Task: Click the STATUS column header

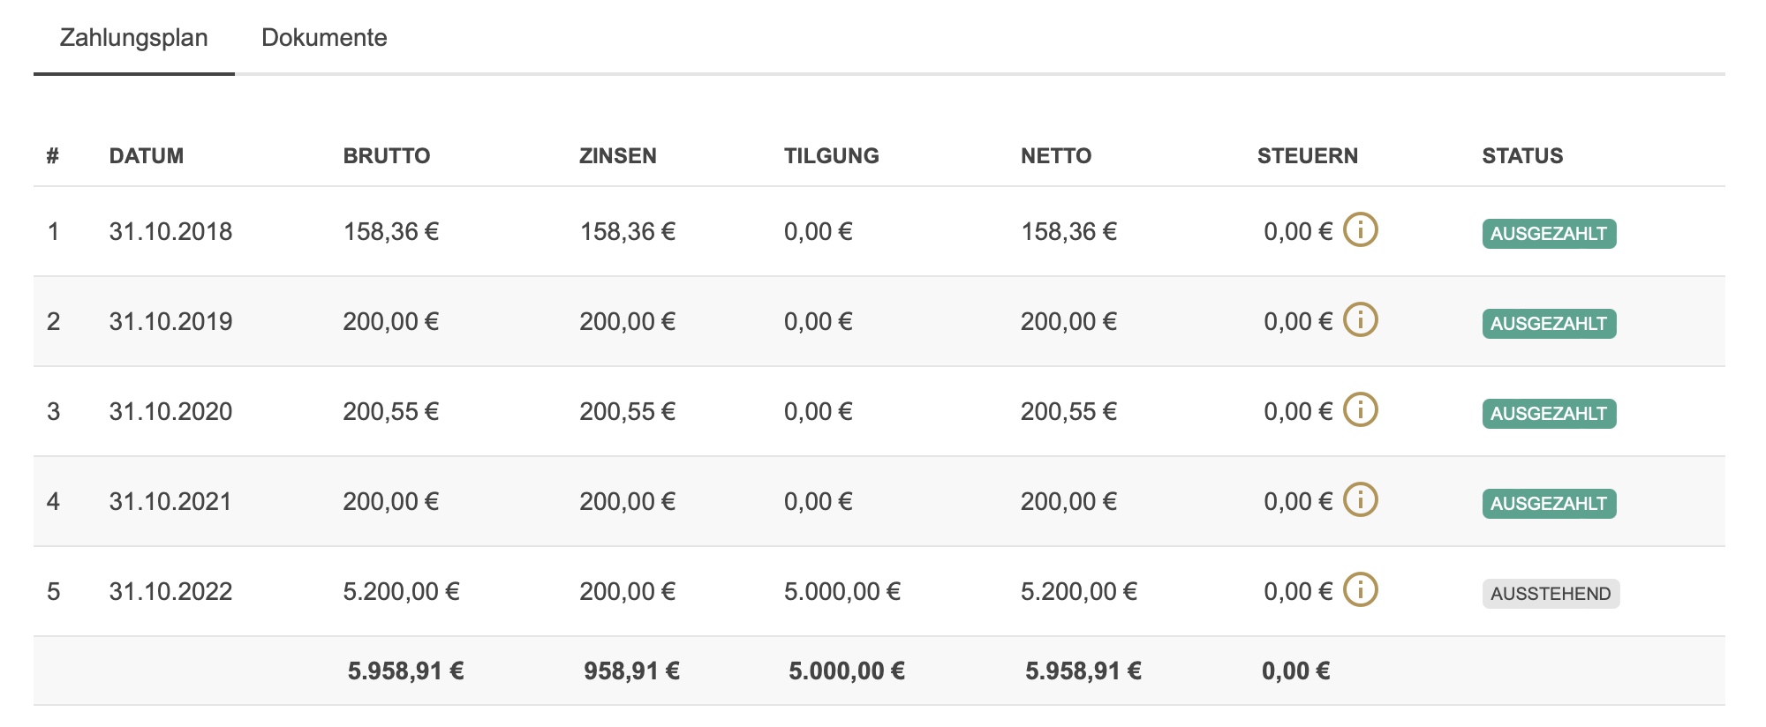Action: (x=1521, y=156)
